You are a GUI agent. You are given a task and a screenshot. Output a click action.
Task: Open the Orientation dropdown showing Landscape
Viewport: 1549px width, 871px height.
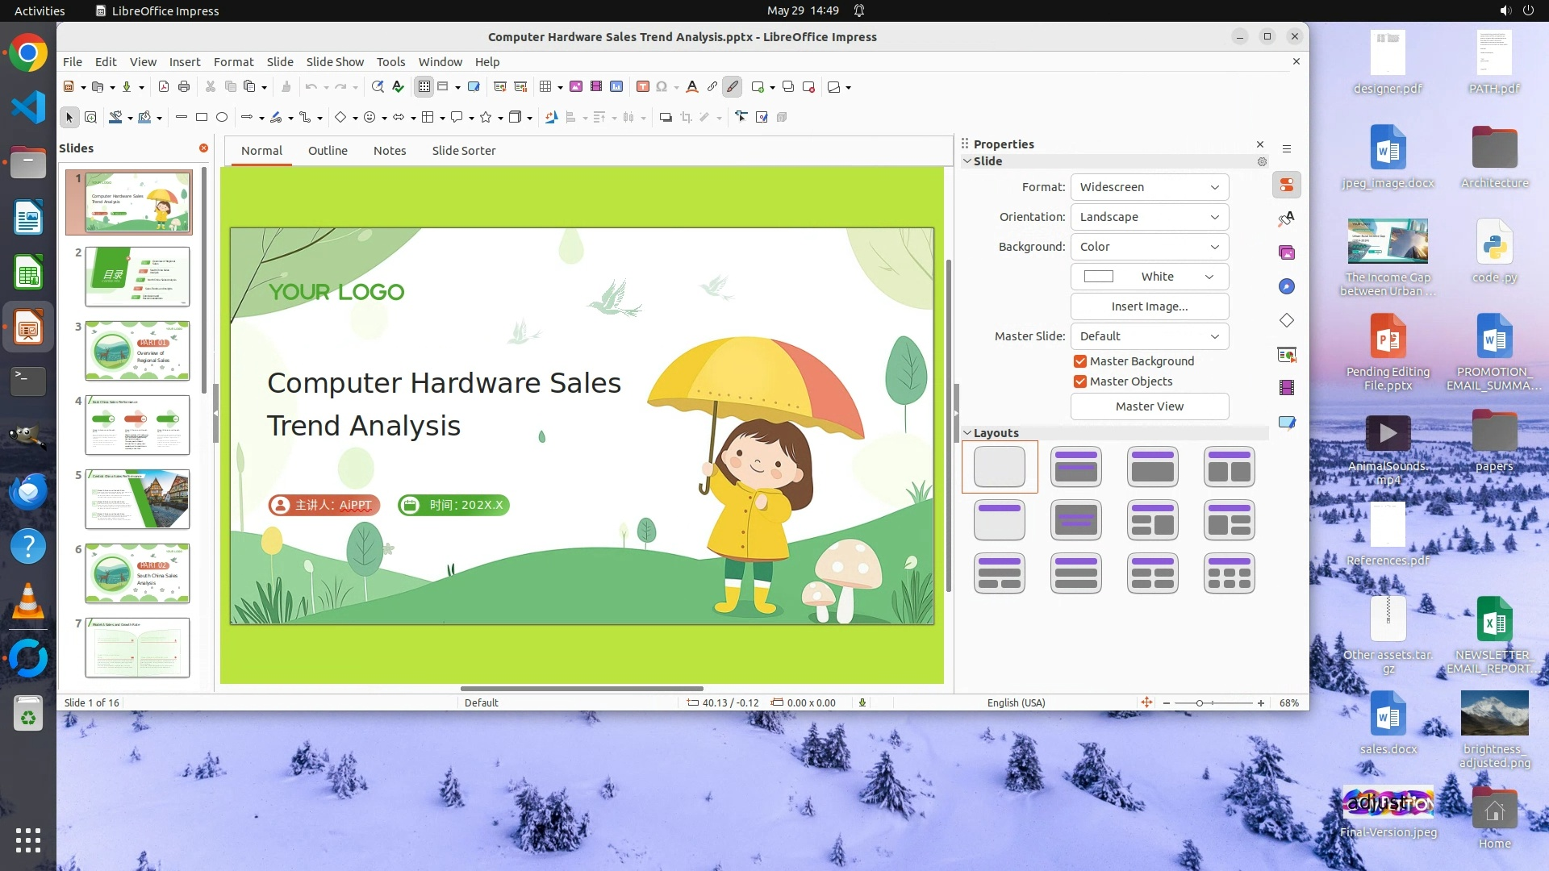coord(1149,217)
